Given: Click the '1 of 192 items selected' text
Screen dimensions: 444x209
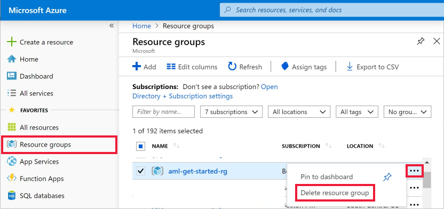Looking at the screenshot, I should click(x=168, y=131).
